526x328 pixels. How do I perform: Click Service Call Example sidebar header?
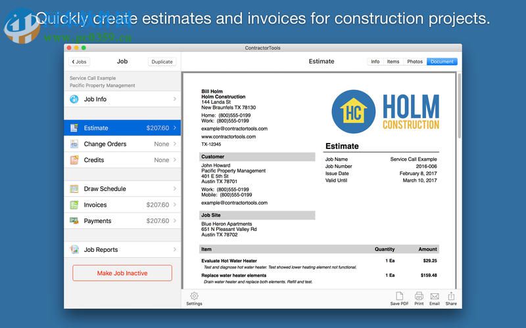click(93, 78)
